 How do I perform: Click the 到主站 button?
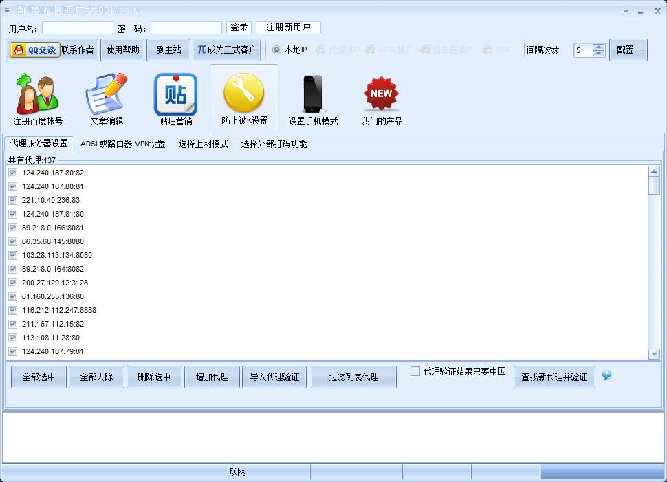tap(168, 50)
